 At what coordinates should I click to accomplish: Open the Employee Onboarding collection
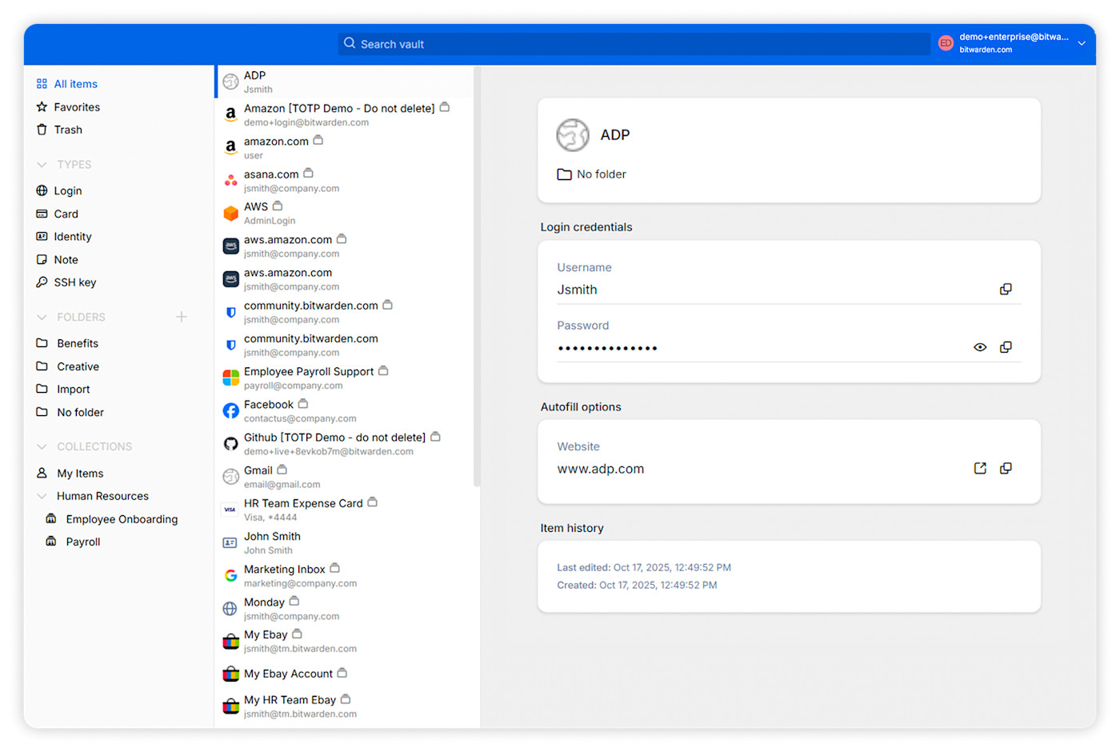[x=122, y=518]
